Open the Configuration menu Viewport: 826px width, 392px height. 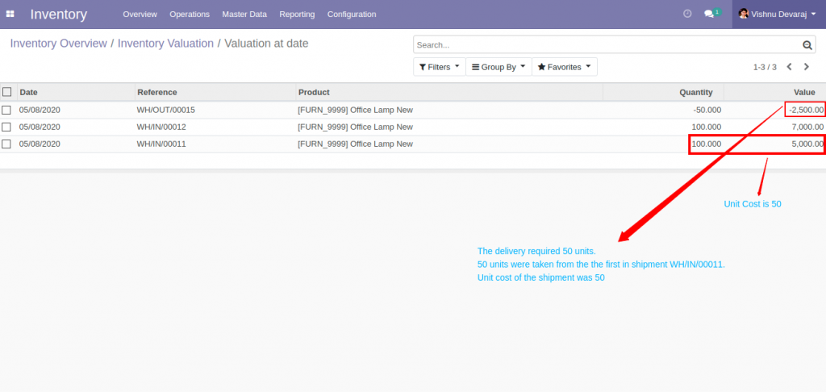tap(352, 15)
